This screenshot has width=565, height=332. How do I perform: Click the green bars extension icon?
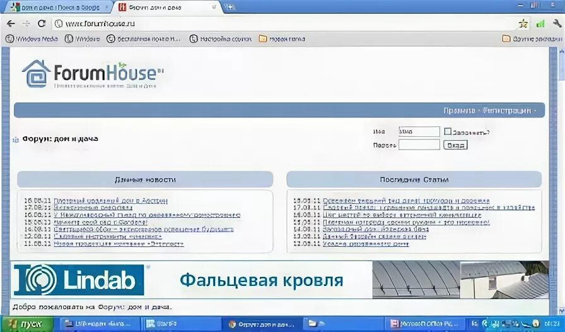click(540, 24)
